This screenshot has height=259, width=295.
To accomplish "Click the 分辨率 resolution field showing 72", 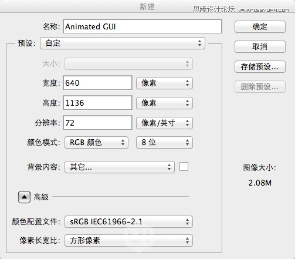I will [x=97, y=123].
